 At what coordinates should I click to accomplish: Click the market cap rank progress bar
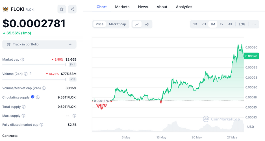34,65
